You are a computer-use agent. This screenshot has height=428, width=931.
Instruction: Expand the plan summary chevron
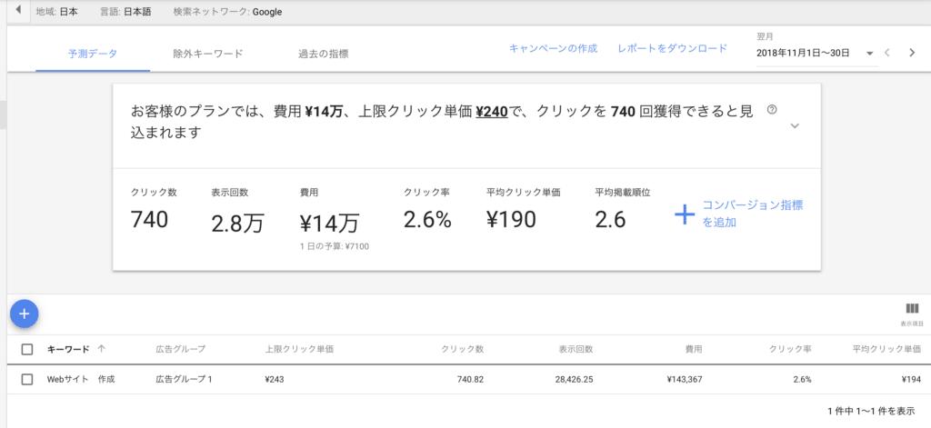coord(796,125)
